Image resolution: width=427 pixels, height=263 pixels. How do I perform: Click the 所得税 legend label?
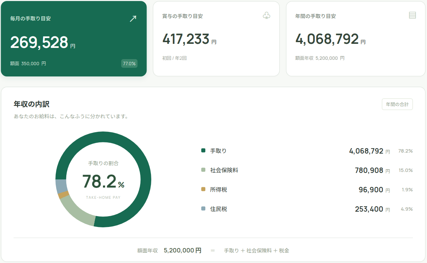click(219, 189)
